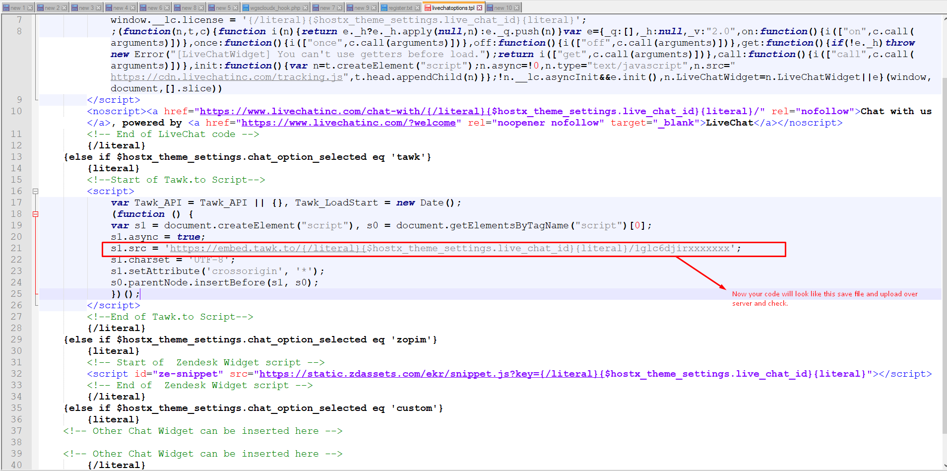Open the register.txt tab
947x471 pixels.
pos(400,8)
